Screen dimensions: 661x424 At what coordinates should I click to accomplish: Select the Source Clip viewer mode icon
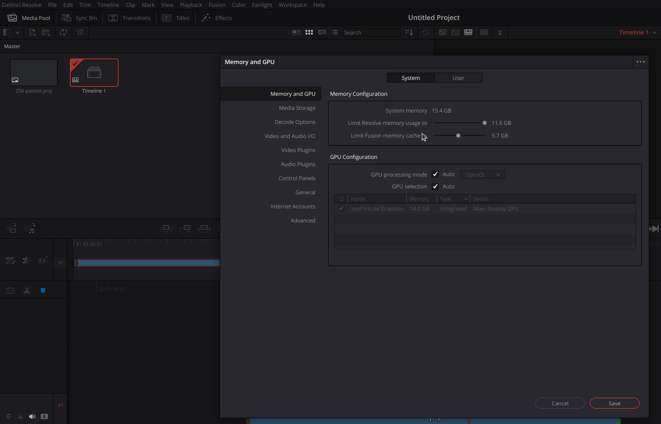point(443,32)
